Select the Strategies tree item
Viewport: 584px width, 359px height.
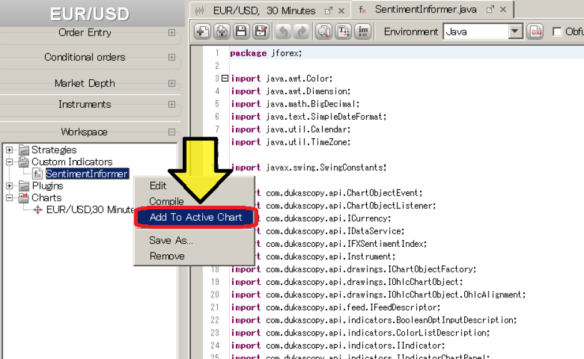coord(54,150)
